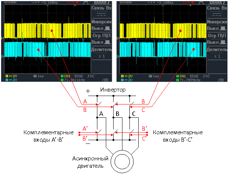Select 'Делитель x 1' on left oscilloscope

click(101, 53)
